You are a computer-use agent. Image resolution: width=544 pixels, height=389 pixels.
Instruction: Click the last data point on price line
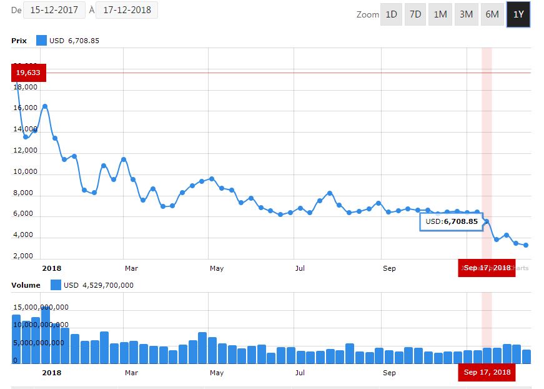coord(526,245)
